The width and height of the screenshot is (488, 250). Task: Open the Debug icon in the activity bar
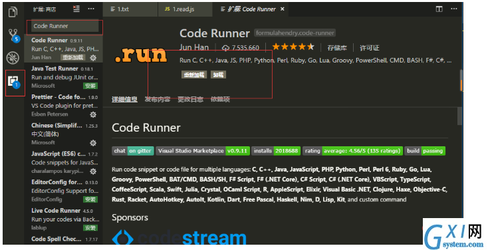tap(13, 58)
